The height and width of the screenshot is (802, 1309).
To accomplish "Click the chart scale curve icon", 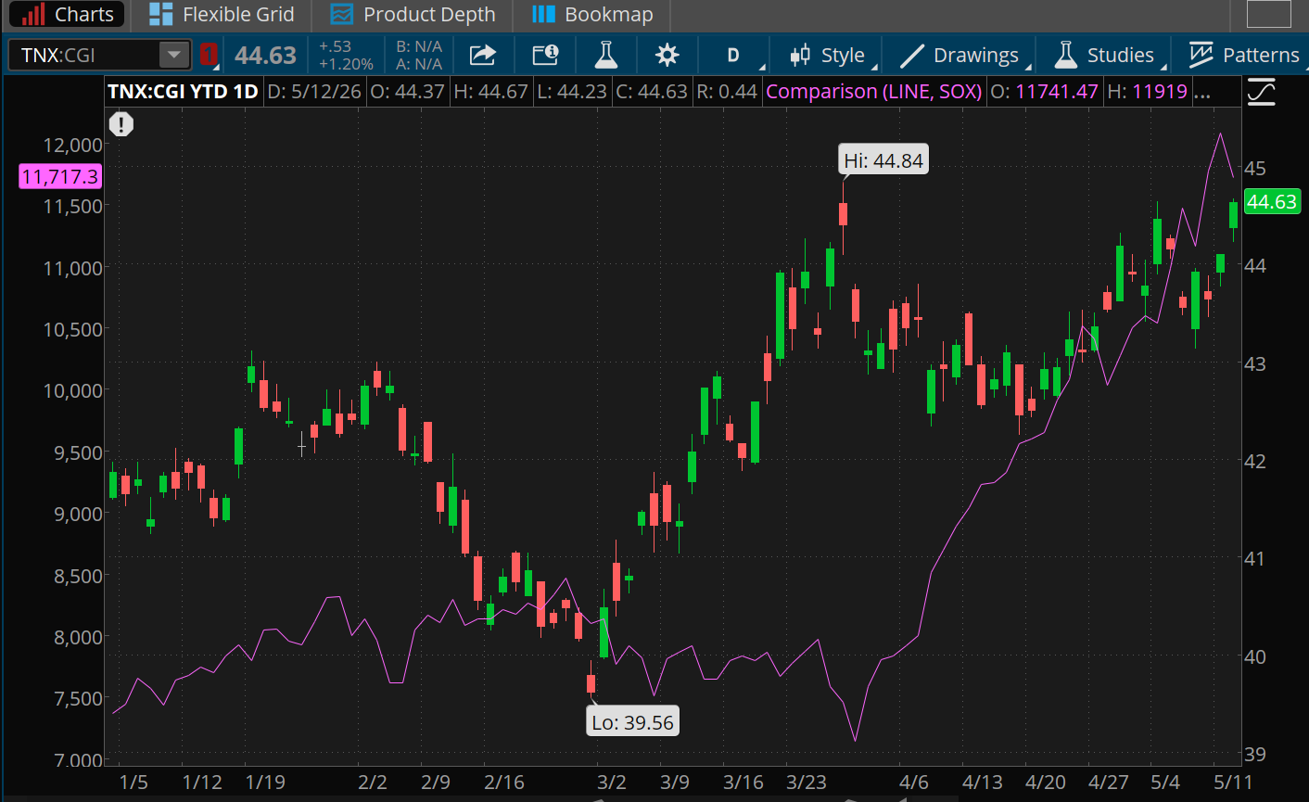I will pos(1262,92).
